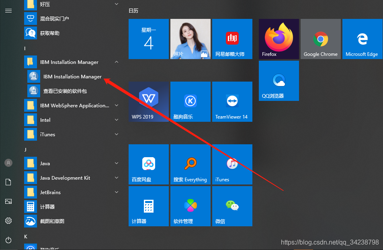Open the TeamViewer 14 tile
Screen dimensions: 383x250
(x=232, y=102)
